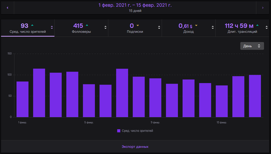Viewport: 271px width, 154px height.
Task: Open metric selector arrows on Подписки
Action: [159, 27]
